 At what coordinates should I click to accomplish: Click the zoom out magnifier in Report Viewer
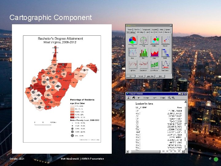coord(169,98)
